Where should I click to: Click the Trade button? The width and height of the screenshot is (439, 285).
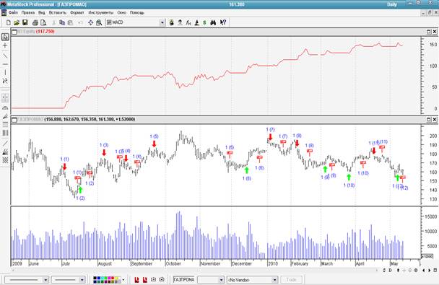(x=291, y=280)
